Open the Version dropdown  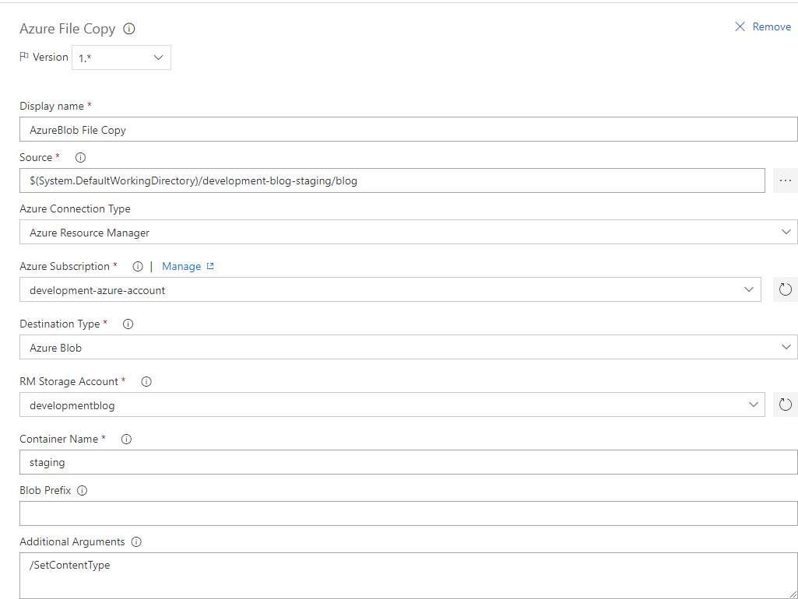(158, 57)
